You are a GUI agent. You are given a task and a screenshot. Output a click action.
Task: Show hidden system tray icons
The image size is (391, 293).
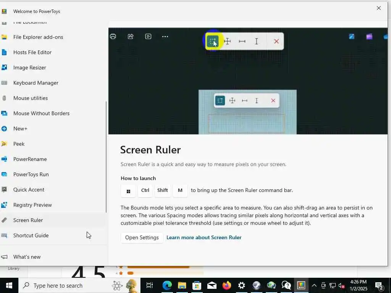(x=314, y=285)
